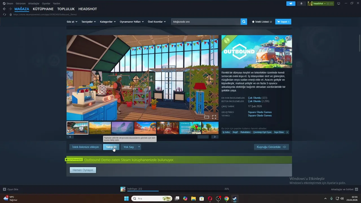Click the Outbound capsule header image
The image size is (361, 203).
257,52
